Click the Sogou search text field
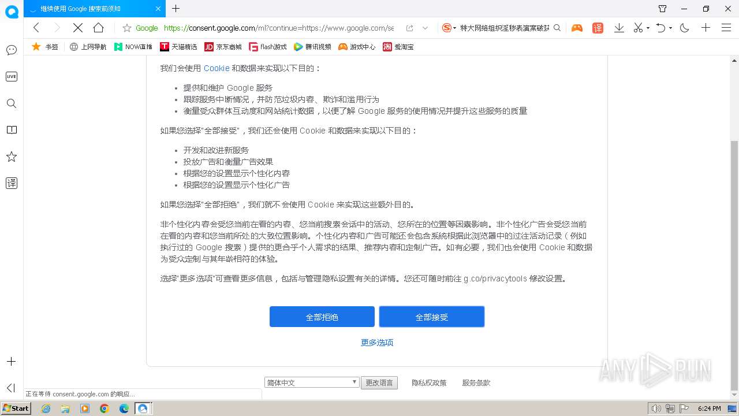 (x=505, y=28)
